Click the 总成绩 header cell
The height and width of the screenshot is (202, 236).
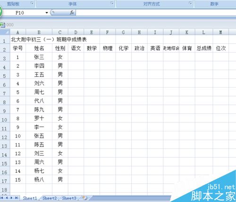pyautogui.click(x=204, y=48)
